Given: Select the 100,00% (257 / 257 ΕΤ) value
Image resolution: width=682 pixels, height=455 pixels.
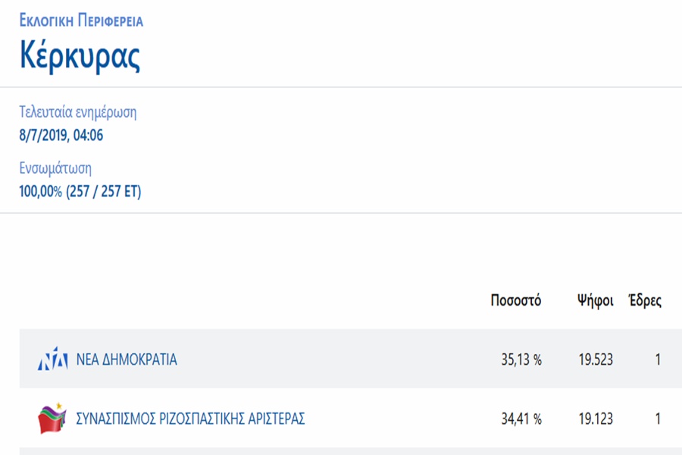Looking at the screenshot, I should click(80, 192).
